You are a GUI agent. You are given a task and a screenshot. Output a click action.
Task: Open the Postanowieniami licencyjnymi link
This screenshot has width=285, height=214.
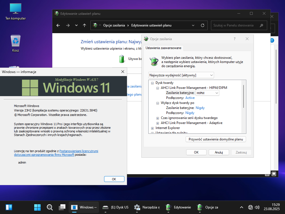pyautogui.click(x=79, y=151)
